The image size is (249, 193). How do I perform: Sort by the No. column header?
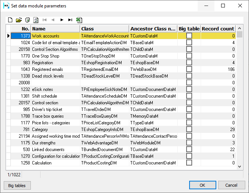point(21,29)
